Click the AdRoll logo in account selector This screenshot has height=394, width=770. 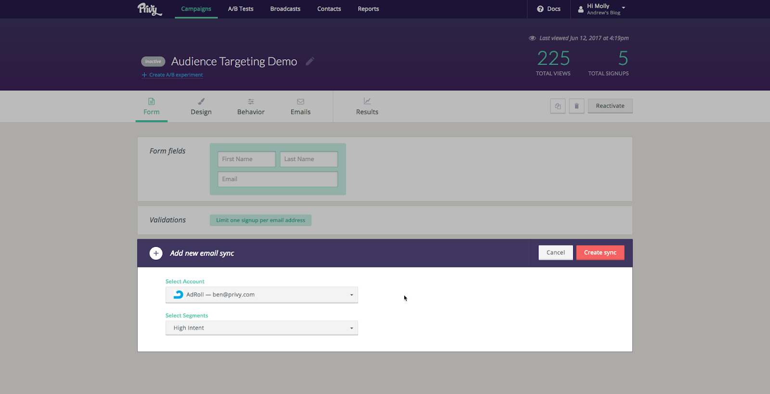[x=179, y=294]
